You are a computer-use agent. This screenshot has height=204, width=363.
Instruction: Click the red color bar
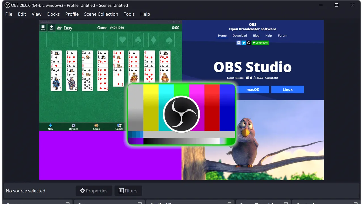pyautogui.click(x=212, y=108)
